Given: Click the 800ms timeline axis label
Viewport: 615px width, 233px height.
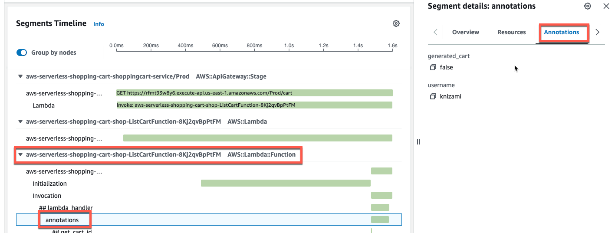Looking at the screenshot, I should (x=254, y=46).
